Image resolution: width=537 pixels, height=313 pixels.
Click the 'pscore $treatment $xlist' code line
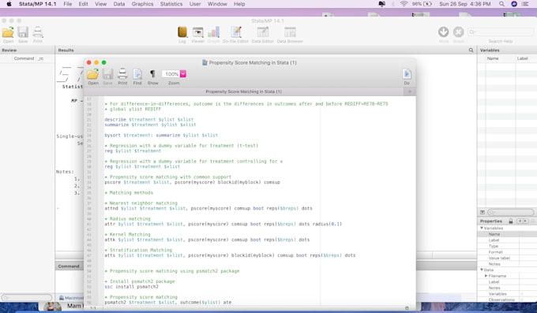click(192, 182)
